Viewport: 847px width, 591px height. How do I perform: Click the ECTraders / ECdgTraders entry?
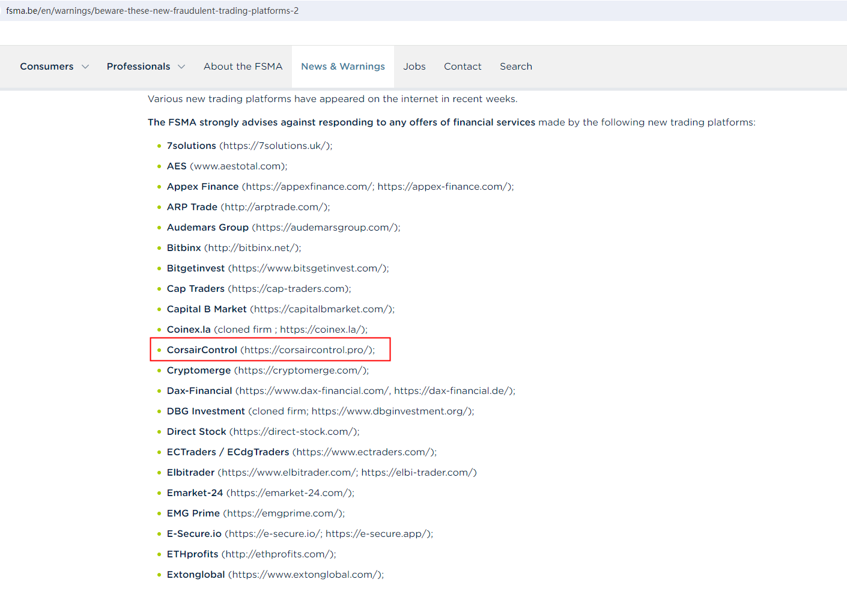tap(228, 452)
